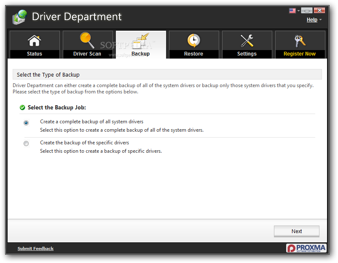Click the 'Driver Department' title text
This screenshot has height=263, width=338.
[x=77, y=17]
